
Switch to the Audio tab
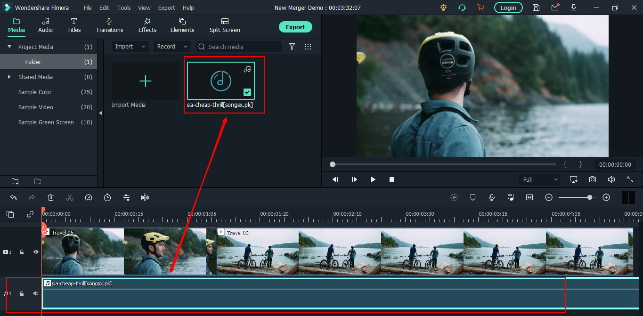[45, 25]
